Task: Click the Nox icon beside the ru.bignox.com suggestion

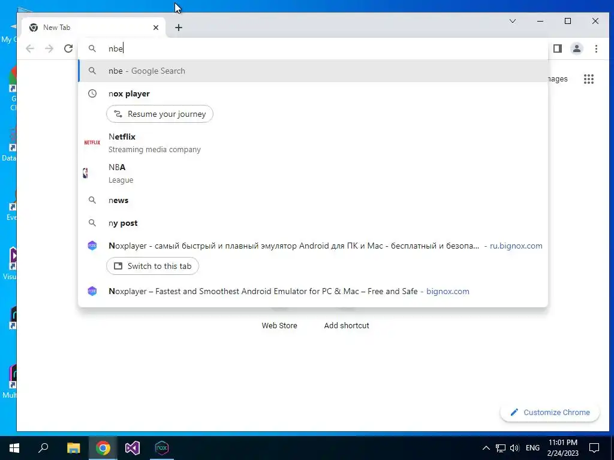Action: 92,246
